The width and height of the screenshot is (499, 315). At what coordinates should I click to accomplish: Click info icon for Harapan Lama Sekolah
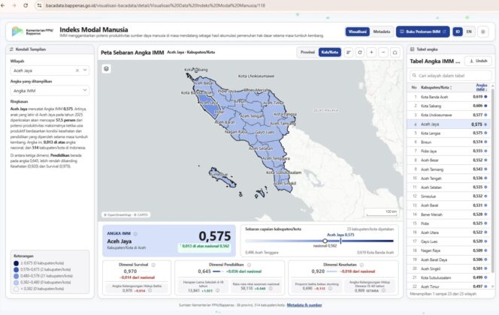click(217, 290)
